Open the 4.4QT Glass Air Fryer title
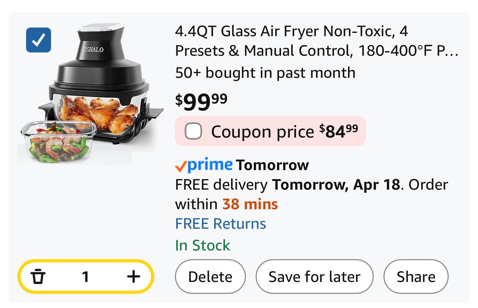This screenshot has width=478, height=308. pyautogui.click(x=316, y=41)
